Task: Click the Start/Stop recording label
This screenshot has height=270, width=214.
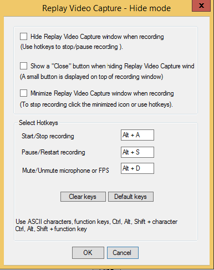Action: [x=48, y=136]
